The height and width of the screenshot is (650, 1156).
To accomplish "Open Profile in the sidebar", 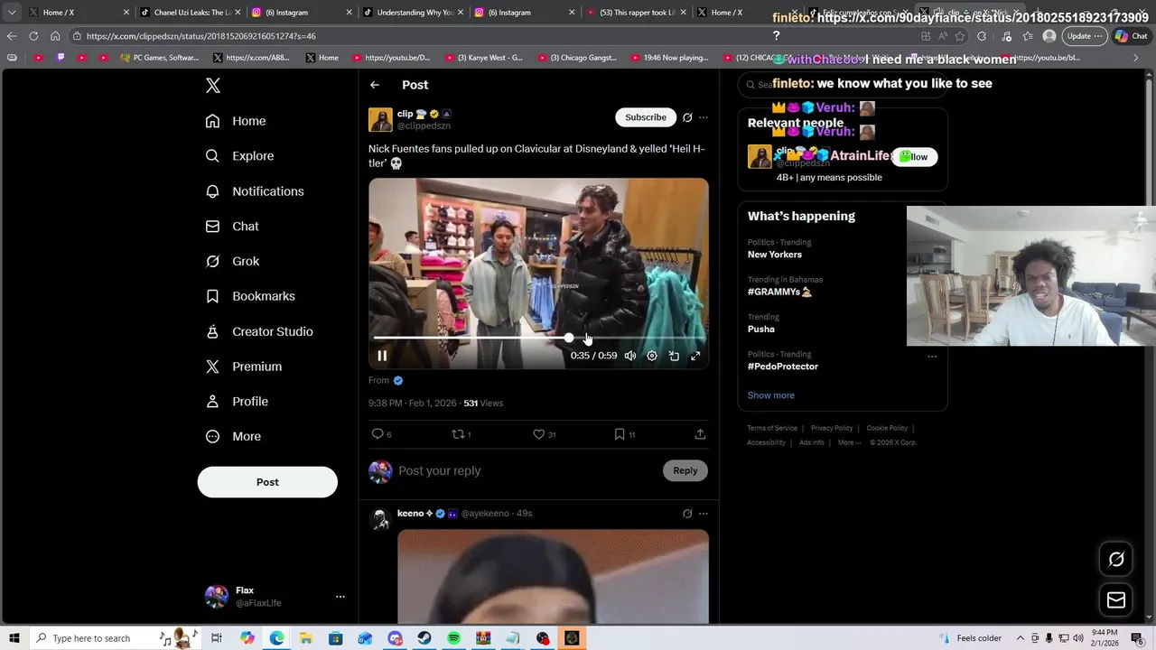I will point(237,402).
